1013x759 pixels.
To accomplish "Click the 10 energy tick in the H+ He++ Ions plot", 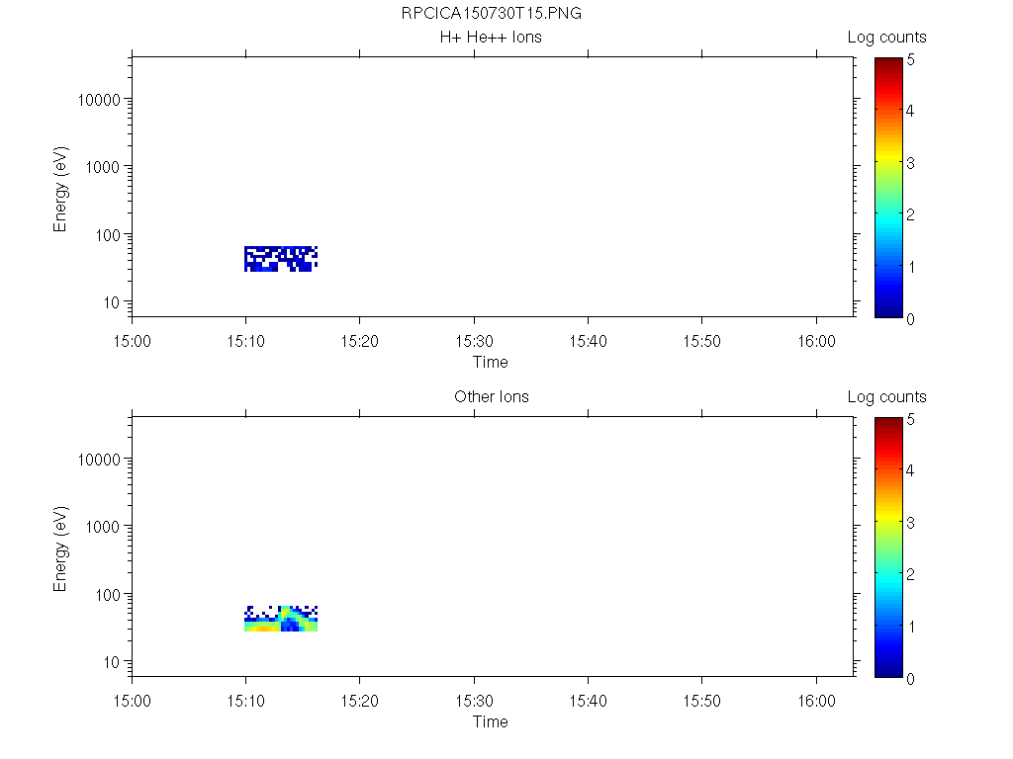I will (112, 302).
